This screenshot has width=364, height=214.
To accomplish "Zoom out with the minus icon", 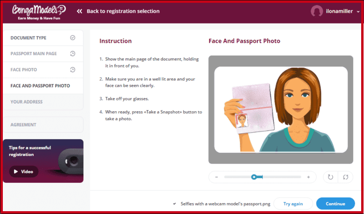I will [217, 177].
